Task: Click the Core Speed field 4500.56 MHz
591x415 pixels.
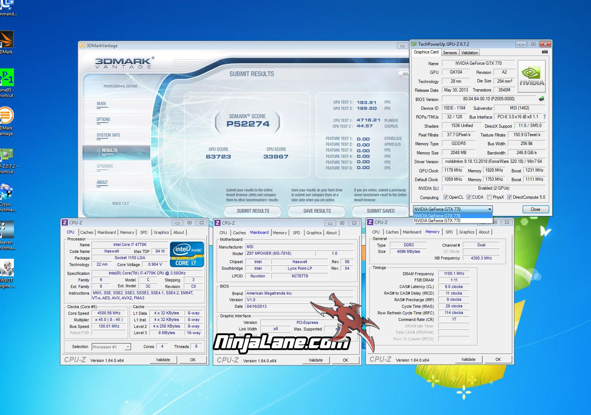Action: coord(109,313)
